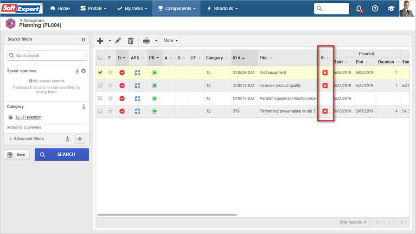This screenshot has height=234, width=416.
Task: Click the horizontal table scrollbar
Action: (167, 215)
